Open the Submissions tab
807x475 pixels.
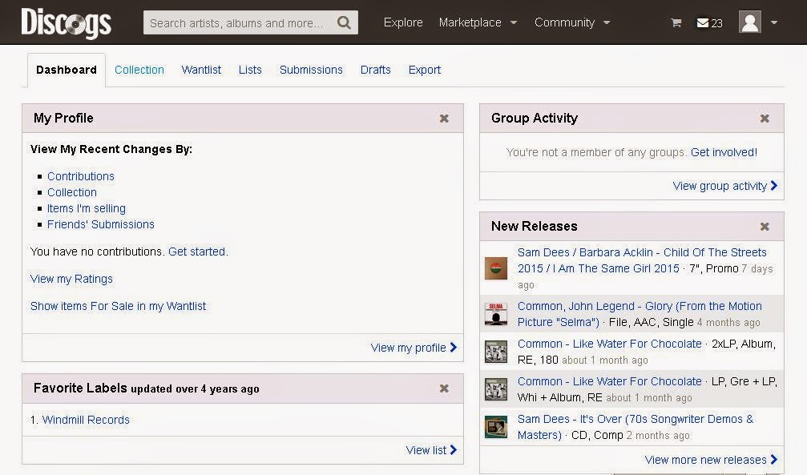(x=311, y=70)
